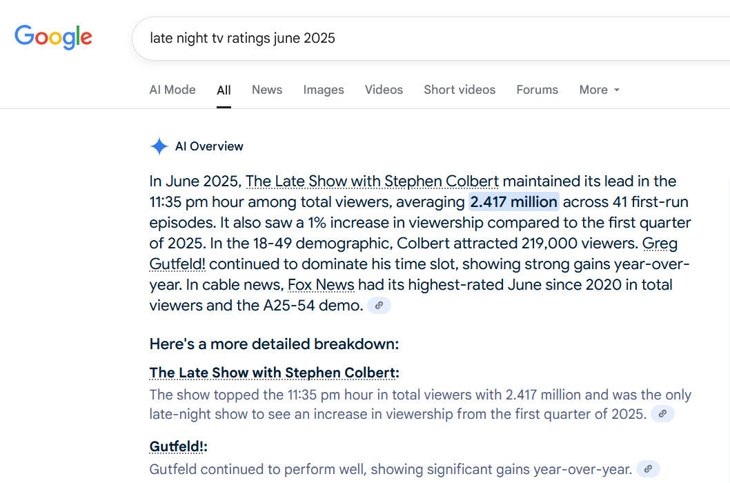Click the citation icon after the Gutfeld paragraph
This screenshot has width=730, height=483.
tap(647, 469)
